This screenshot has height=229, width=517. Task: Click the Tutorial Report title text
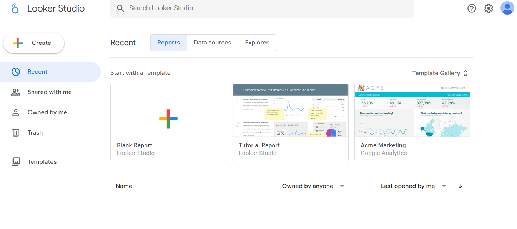pos(259,145)
